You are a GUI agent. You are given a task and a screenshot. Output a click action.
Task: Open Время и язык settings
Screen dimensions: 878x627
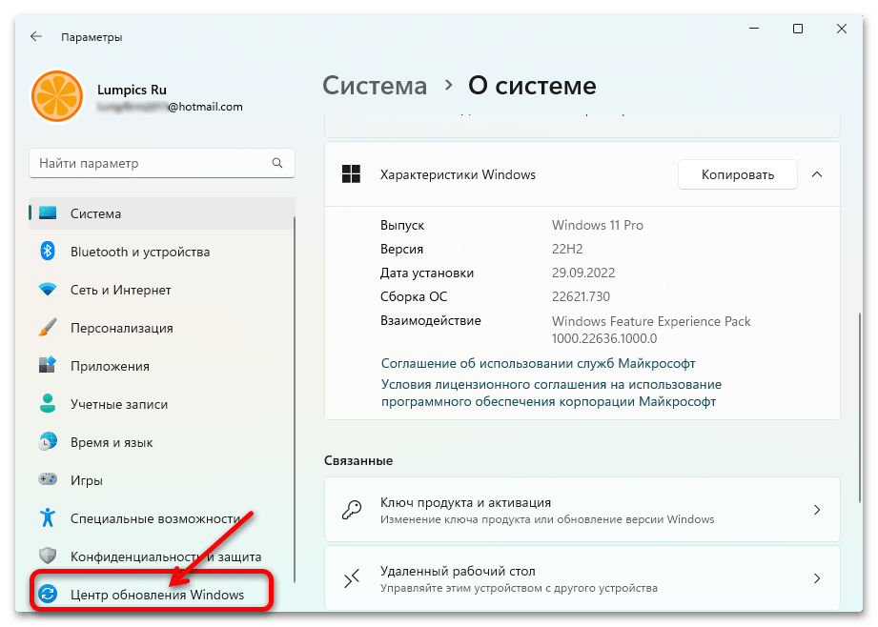click(x=112, y=442)
